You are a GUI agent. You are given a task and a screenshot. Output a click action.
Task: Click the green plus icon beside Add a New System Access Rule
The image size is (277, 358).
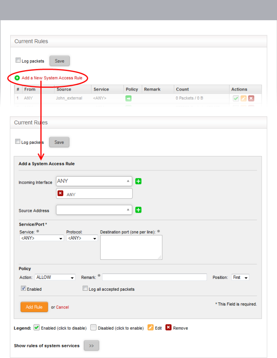(17, 78)
